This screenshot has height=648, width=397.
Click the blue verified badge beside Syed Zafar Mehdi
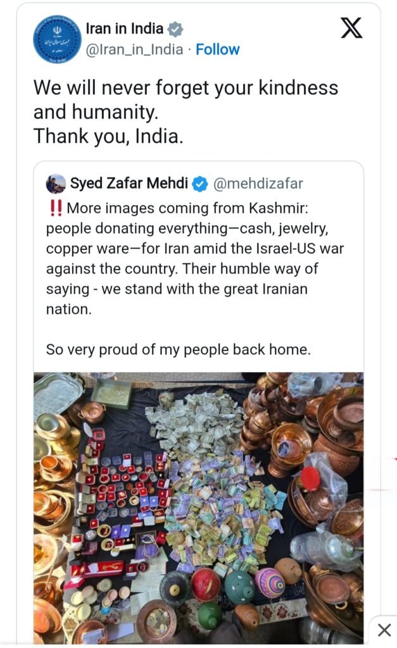199,184
